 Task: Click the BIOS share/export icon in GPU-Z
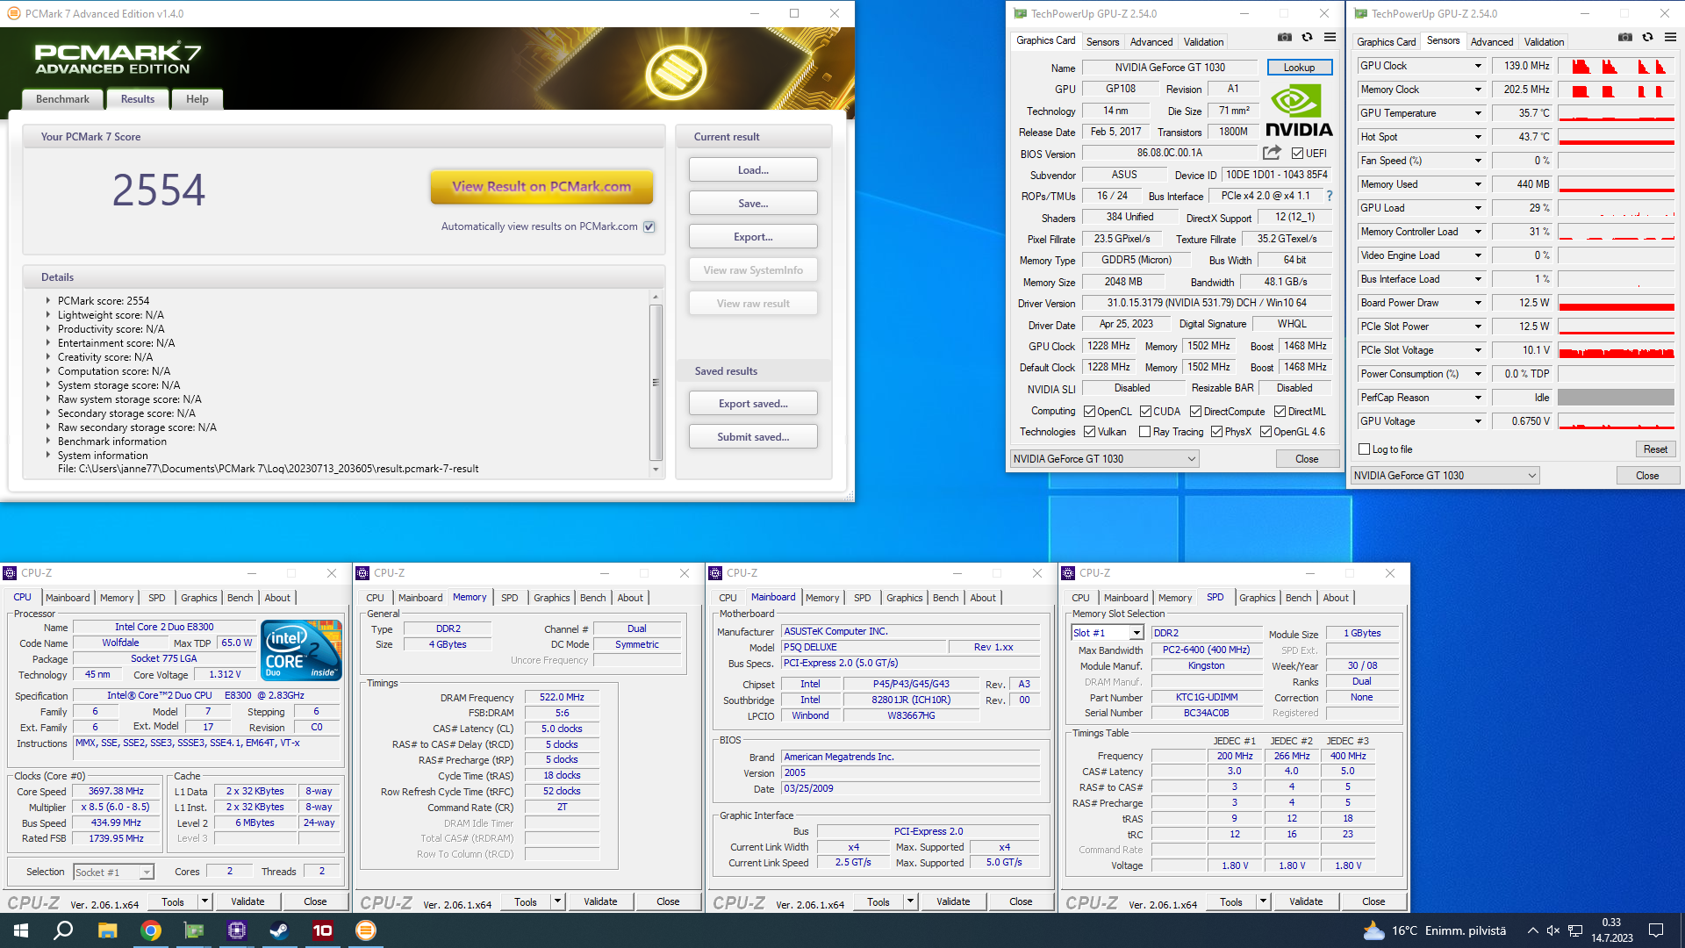[1272, 153]
